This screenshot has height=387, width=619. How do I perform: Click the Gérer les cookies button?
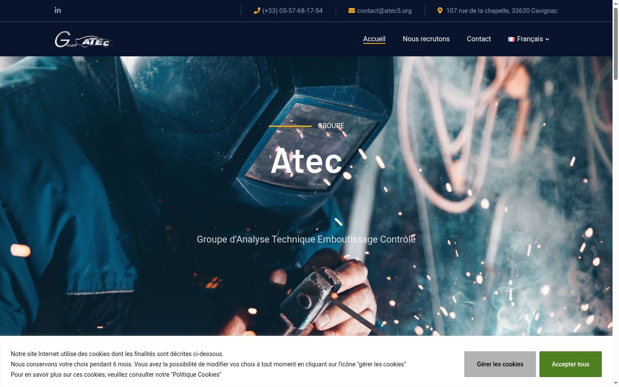[x=500, y=364]
